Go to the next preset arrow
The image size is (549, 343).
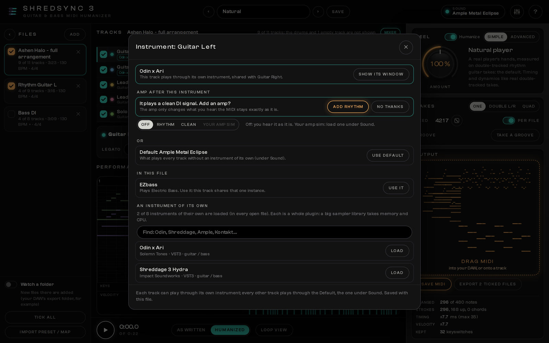[318, 12]
